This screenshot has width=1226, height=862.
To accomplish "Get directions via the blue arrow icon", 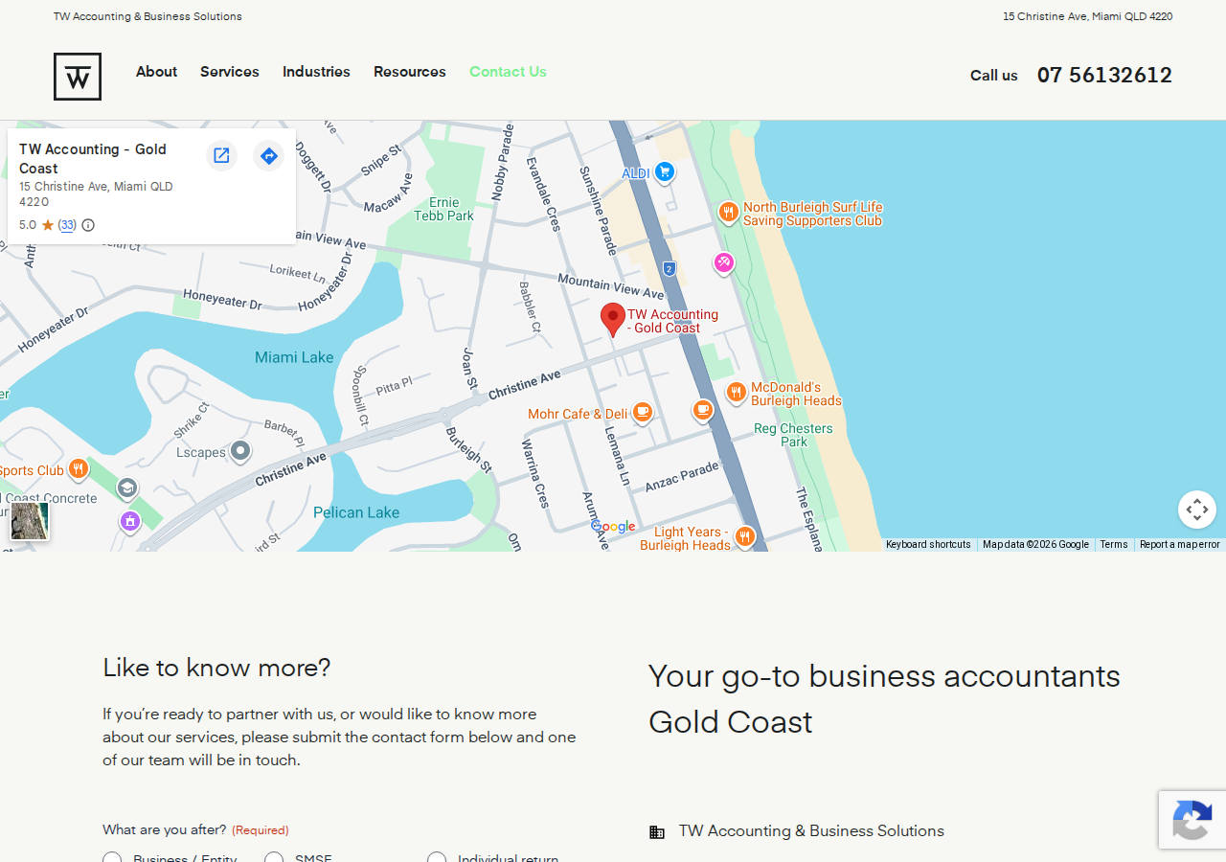I will [x=269, y=155].
